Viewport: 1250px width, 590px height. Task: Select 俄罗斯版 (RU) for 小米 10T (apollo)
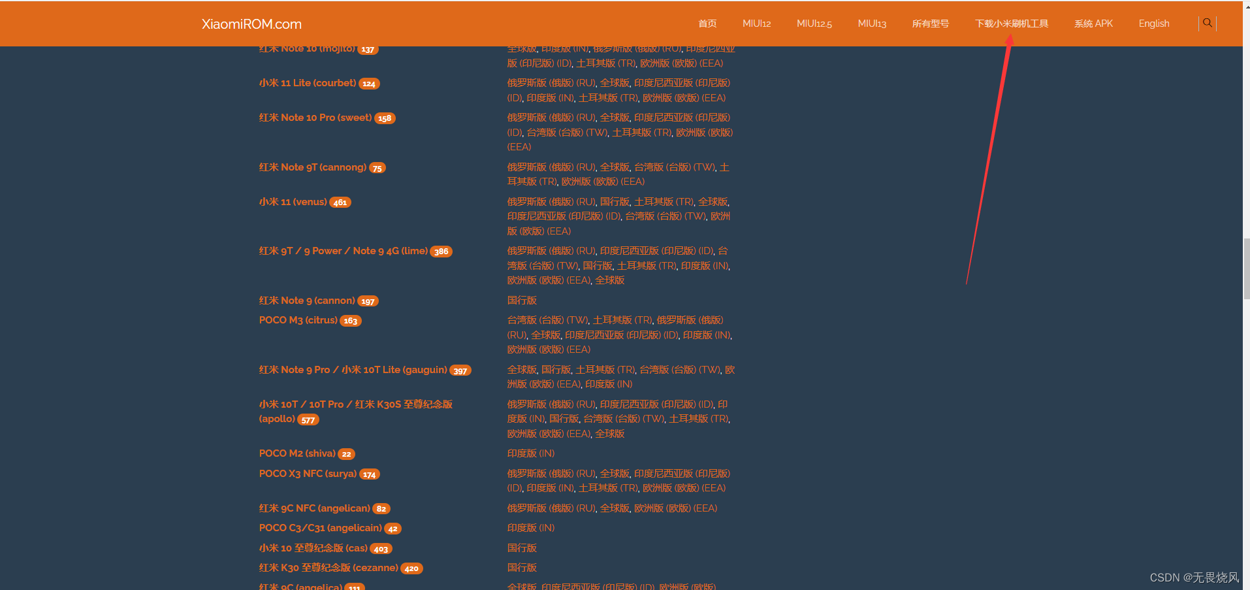pyautogui.click(x=551, y=404)
